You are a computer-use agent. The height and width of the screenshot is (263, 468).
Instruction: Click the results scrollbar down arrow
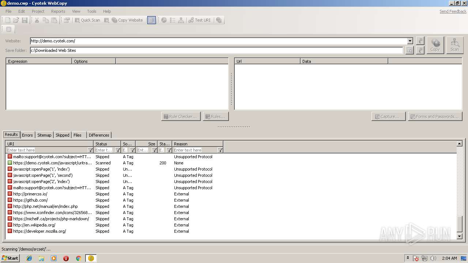tap(460, 236)
